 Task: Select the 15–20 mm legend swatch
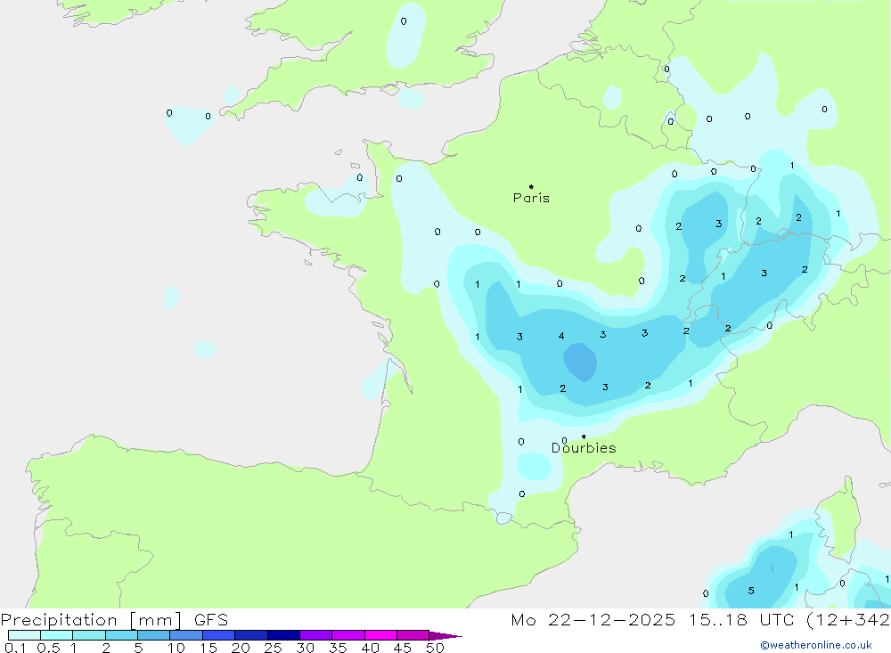point(219,635)
